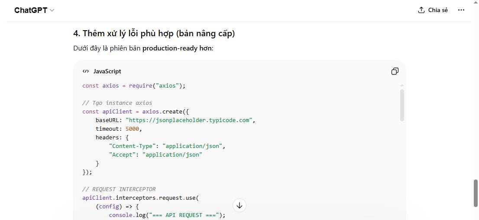Click the "Accept" header key
This screenshot has width=479, height=220.
[x=122, y=154]
